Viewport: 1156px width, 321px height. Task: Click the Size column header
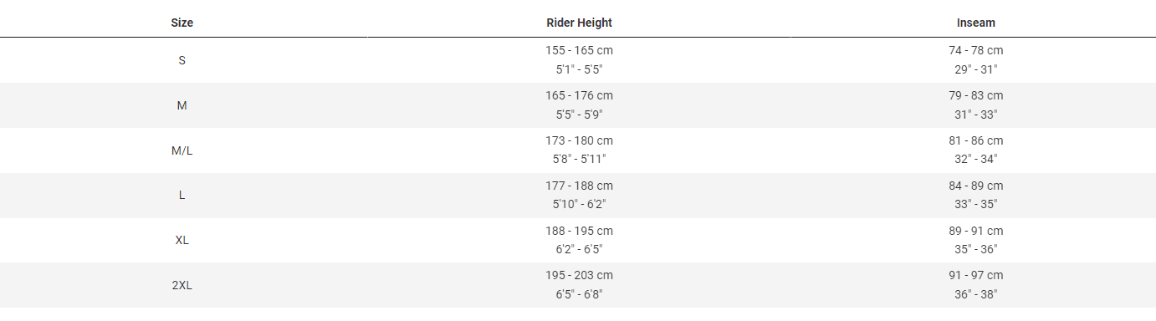[x=182, y=23]
